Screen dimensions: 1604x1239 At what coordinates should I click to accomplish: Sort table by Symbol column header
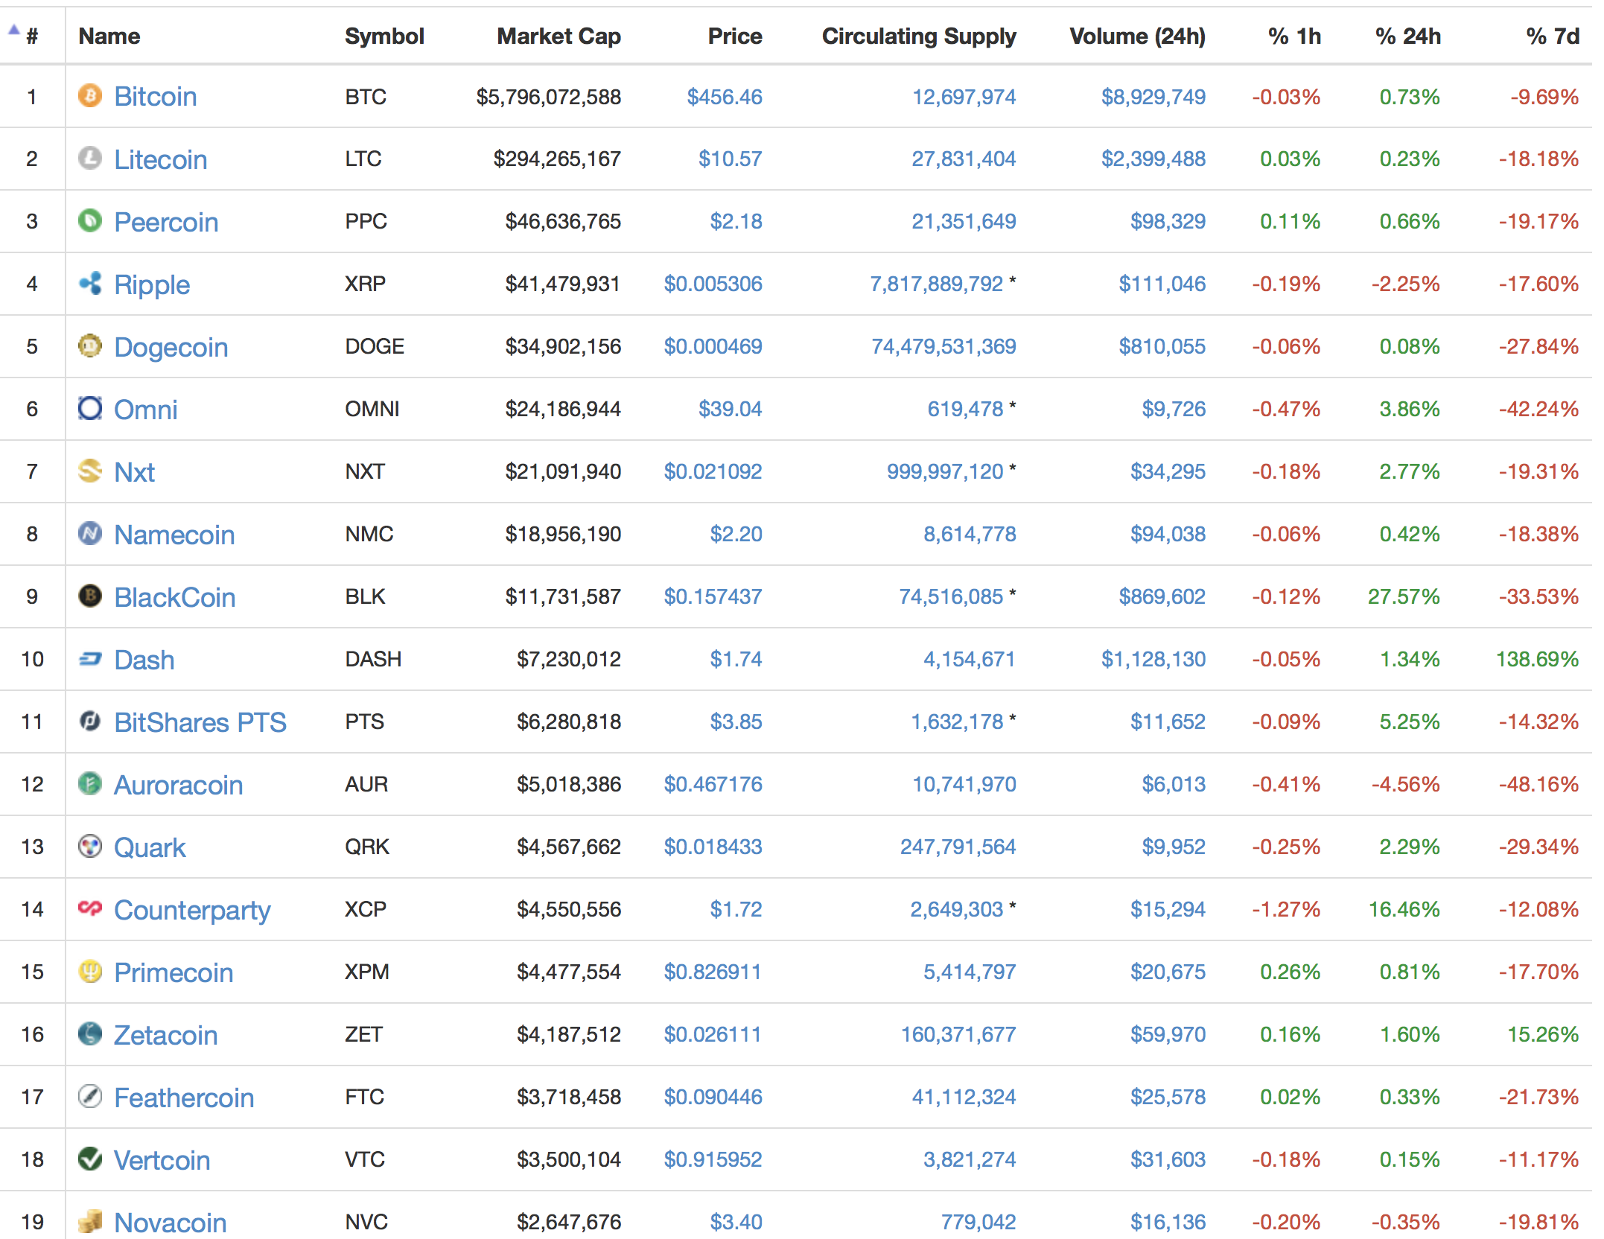click(x=384, y=36)
